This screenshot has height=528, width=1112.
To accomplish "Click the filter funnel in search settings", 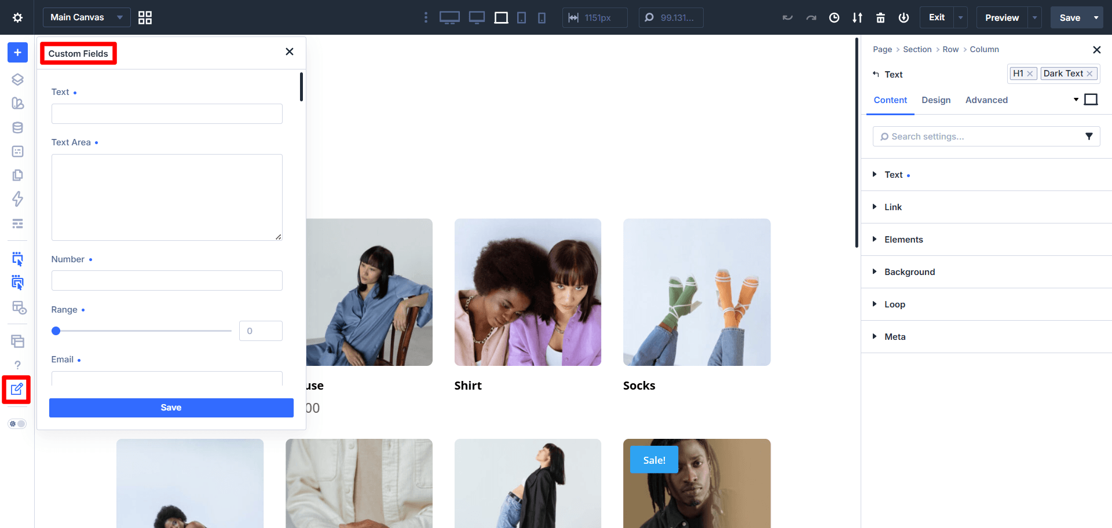I will click(1089, 136).
